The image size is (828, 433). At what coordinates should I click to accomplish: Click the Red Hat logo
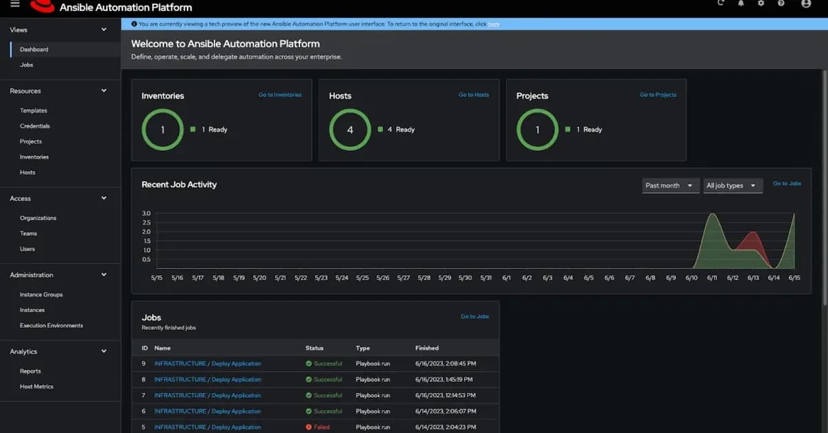(x=42, y=6)
